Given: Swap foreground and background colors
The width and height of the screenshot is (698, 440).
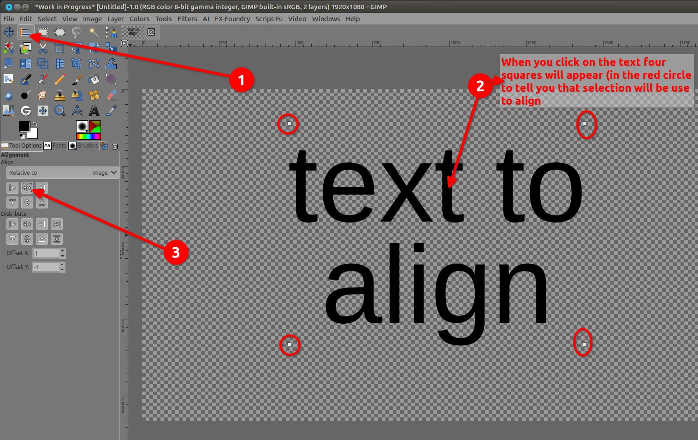Looking at the screenshot, I should [x=35, y=124].
